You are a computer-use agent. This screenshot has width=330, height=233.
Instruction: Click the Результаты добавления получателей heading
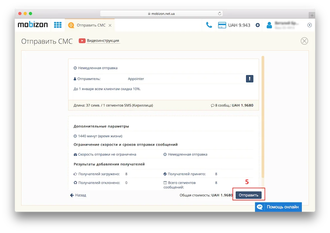[x=109, y=164]
